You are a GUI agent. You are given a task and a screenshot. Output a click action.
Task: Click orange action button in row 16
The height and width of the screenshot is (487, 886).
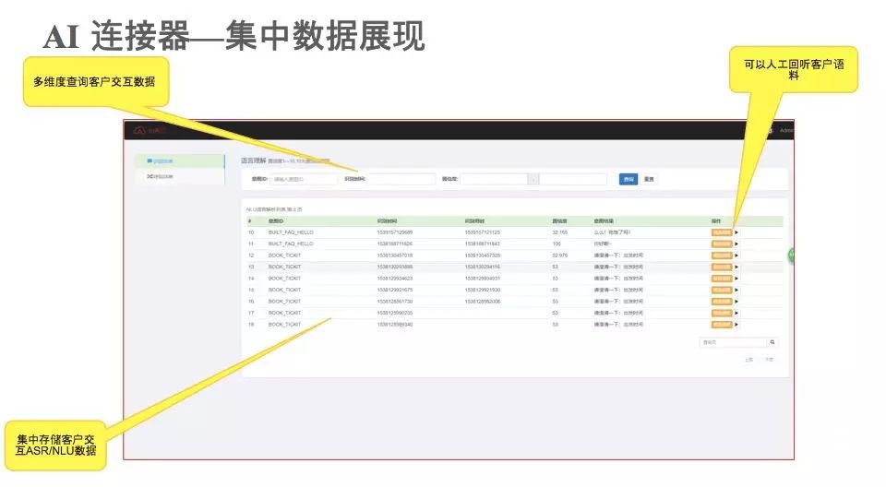(721, 302)
